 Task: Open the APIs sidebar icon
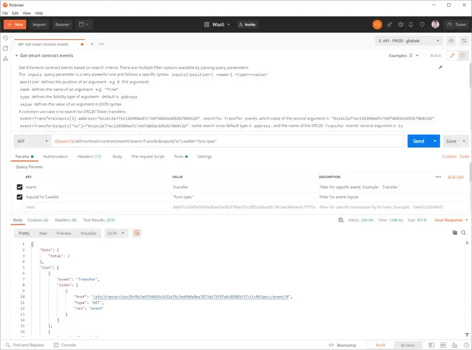tap(6, 58)
